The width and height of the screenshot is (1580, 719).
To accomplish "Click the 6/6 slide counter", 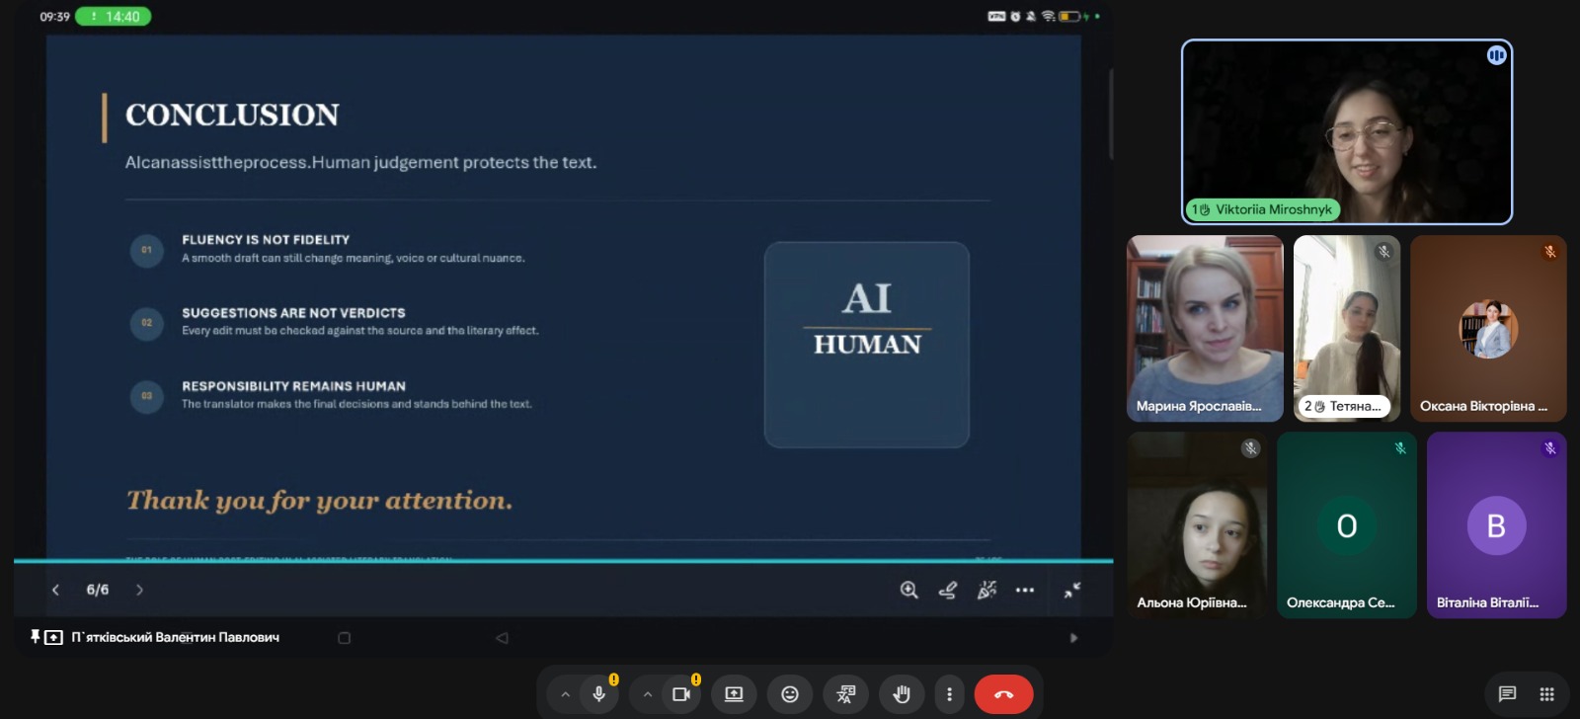I will (x=98, y=590).
